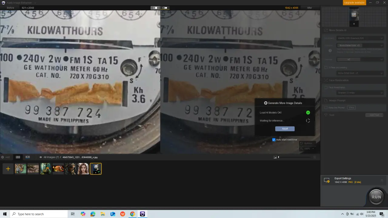388x218 pixels.
Task: Click the Text section icon
Action: (x=326, y=115)
